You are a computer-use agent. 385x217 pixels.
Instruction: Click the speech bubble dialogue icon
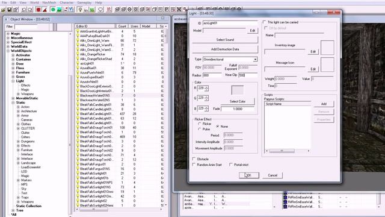[100, 10]
